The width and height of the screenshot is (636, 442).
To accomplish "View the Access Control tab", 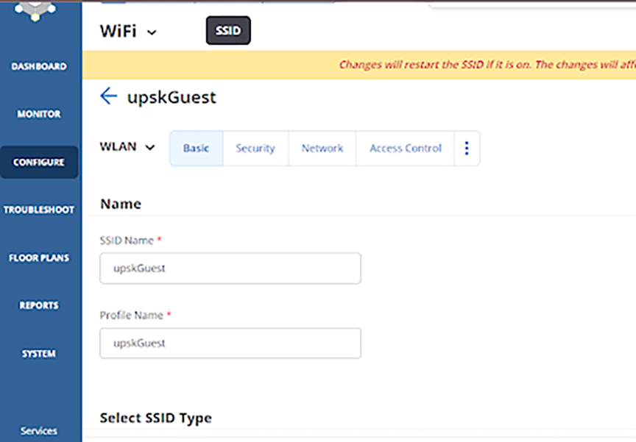I will click(405, 147).
